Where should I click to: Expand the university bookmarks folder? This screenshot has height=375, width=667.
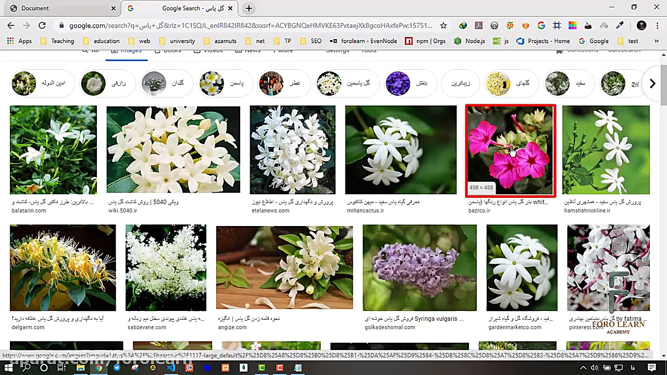(177, 41)
